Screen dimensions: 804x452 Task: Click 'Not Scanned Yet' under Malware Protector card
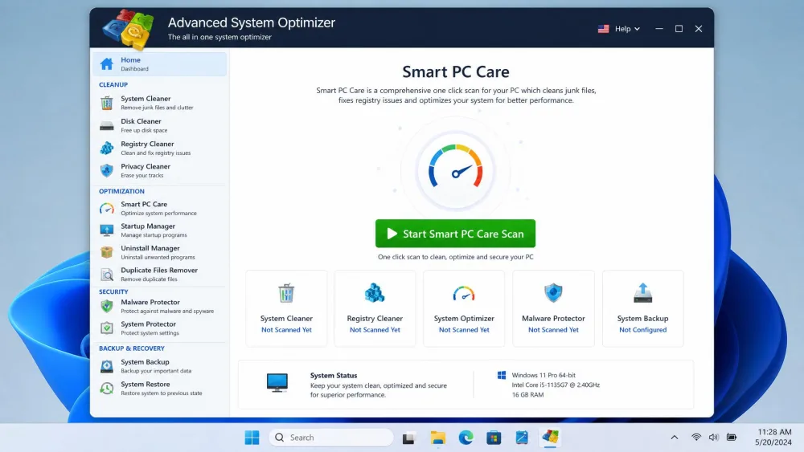[x=553, y=330]
